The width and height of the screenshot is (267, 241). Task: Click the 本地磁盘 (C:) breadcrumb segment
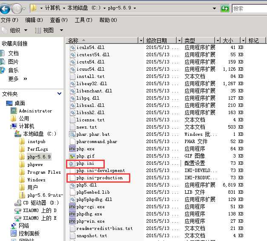pos(84,8)
